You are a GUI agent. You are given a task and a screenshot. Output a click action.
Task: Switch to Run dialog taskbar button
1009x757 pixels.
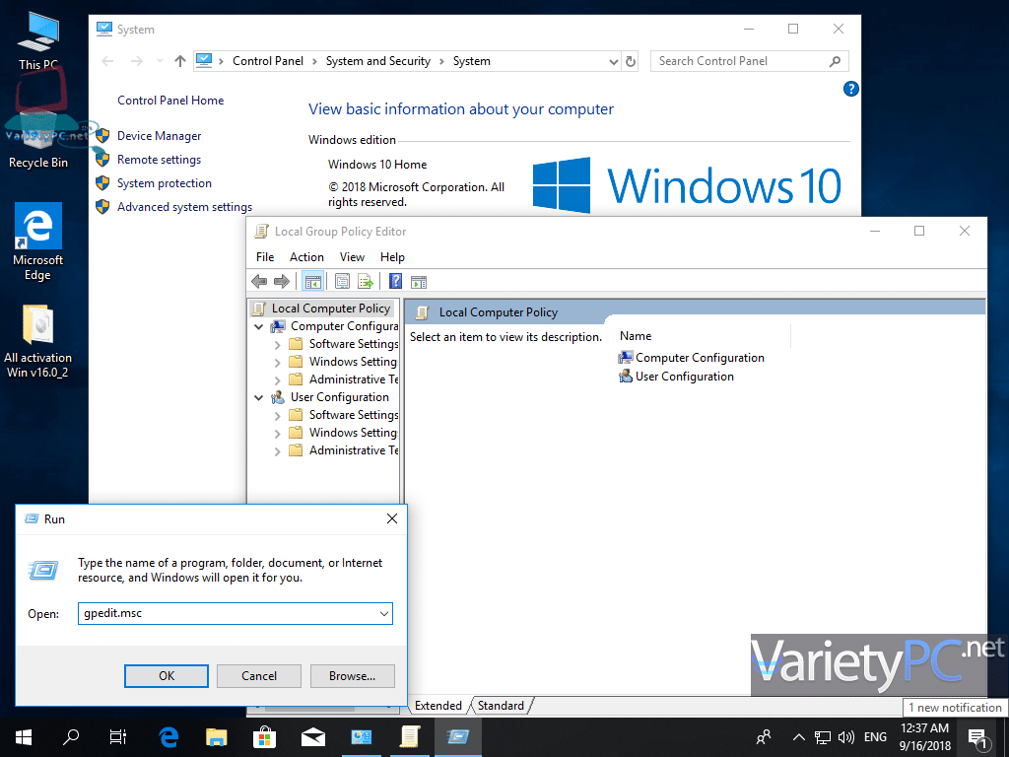(x=457, y=737)
